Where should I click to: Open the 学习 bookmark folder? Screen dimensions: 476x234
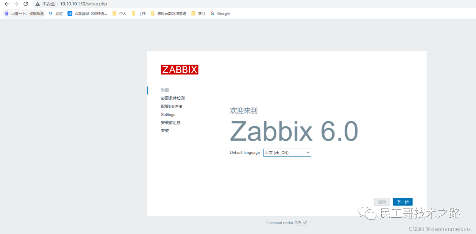coord(198,14)
